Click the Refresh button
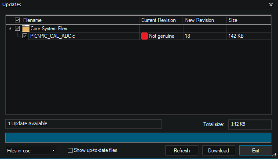 click(x=182, y=151)
